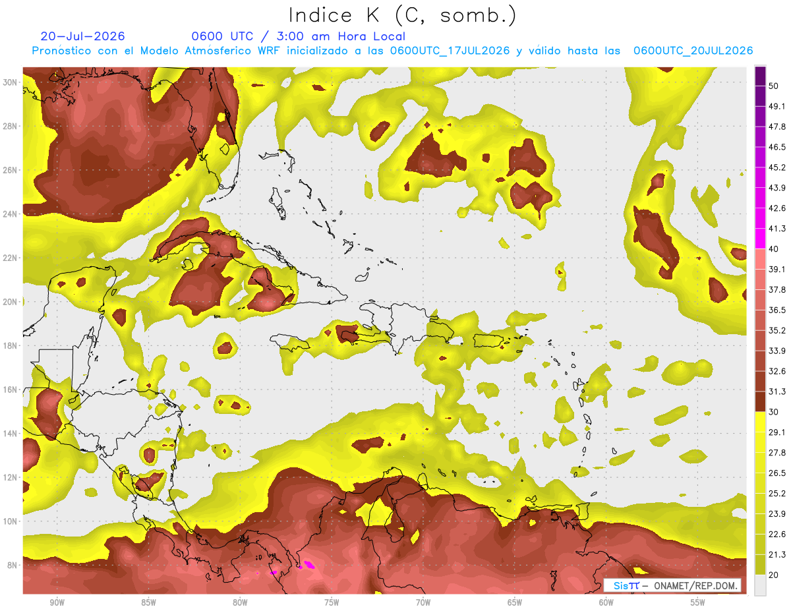Click the '30' colorbar value
This screenshot has height=611, width=791.
pos(774,412)
